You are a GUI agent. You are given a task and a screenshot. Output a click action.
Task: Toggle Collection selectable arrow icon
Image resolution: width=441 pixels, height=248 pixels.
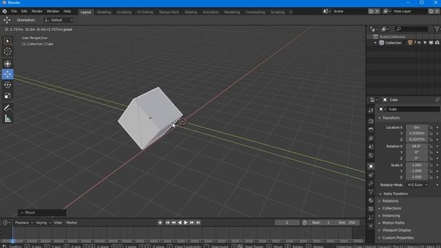pos(425,43)
